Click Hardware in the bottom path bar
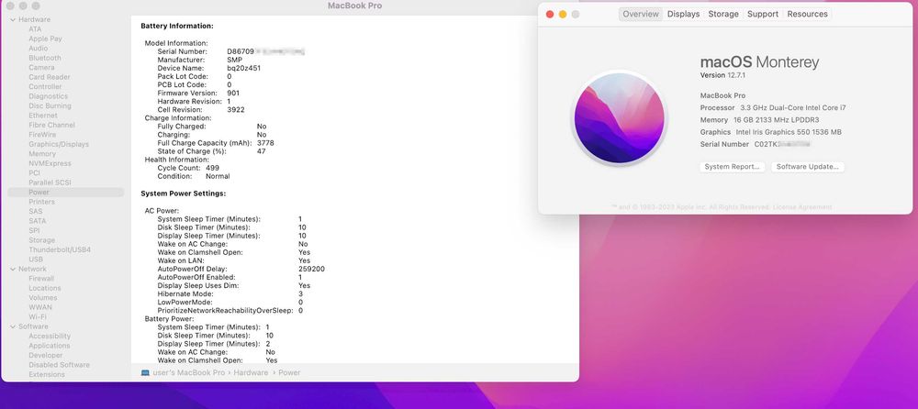 coord(251,372)
